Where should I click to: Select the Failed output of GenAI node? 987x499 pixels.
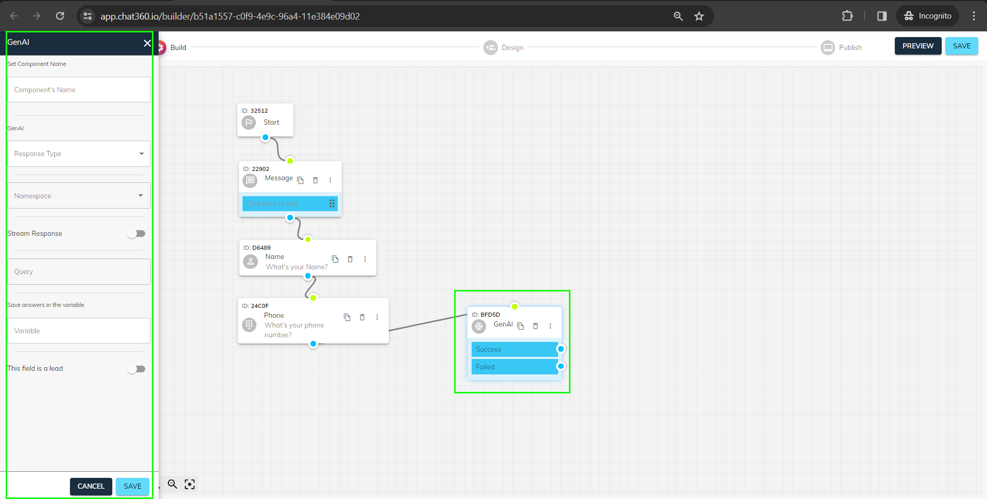(x=514, y=367)
